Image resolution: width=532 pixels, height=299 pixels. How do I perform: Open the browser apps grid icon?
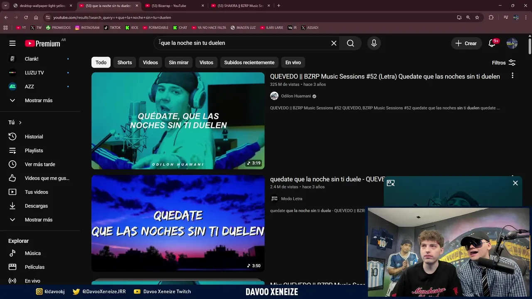[5, 28]
